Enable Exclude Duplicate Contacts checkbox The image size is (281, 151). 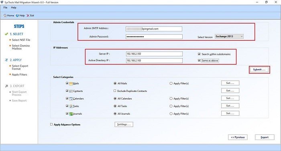115,91
